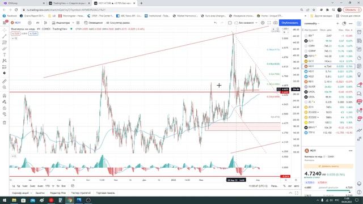363x204 pixels.
Task: Open the unnamed layout dropdown
Action: click(x=246, y=23)
